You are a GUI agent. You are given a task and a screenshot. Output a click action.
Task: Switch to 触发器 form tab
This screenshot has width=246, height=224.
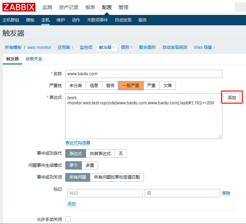pyautogui.click(x=12, y=59)
